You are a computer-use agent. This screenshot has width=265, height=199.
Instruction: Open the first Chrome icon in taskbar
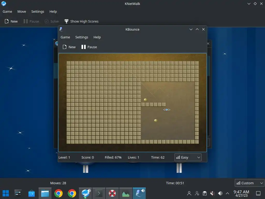[x=58, y=193]
